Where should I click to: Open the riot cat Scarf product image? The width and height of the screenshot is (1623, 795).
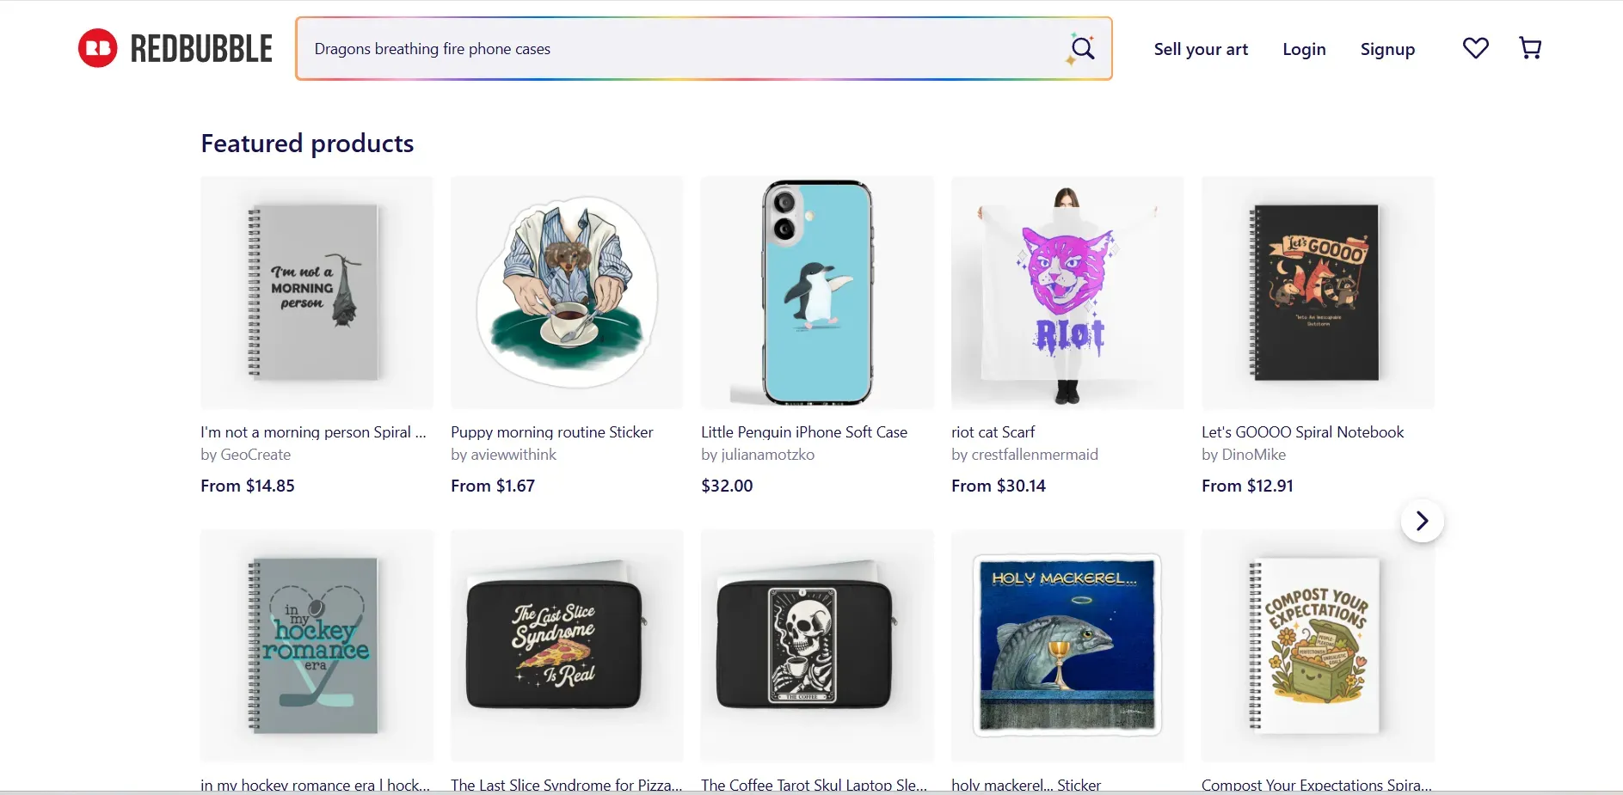click(1067, 292)
